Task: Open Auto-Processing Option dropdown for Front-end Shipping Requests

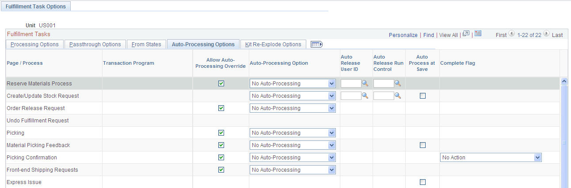Action: click(293, 170)
